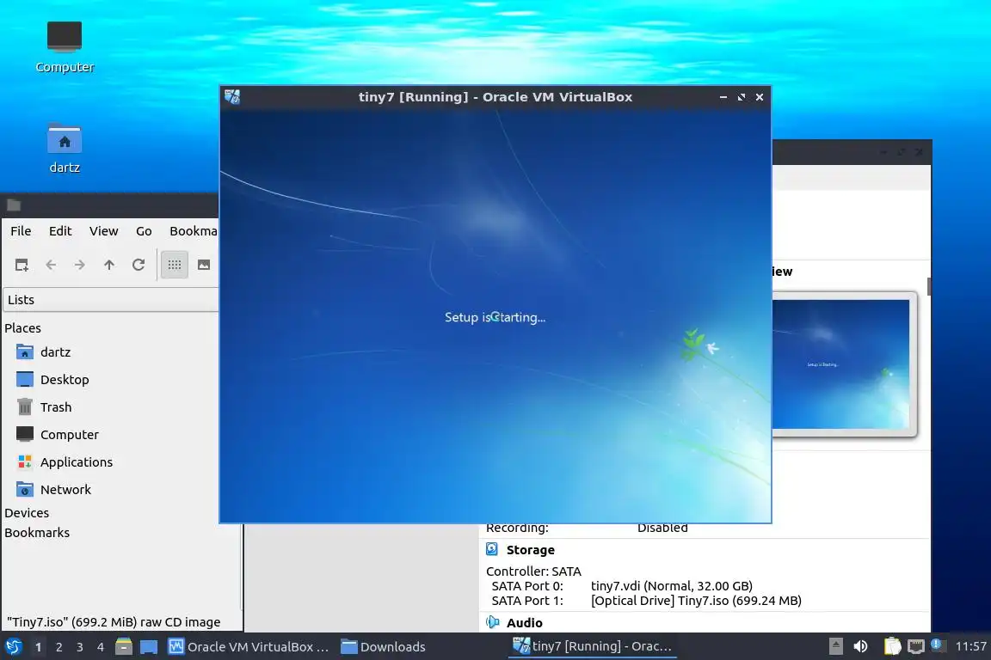Expand the Devices section in sidebar
The image size is (991, 660).
pyautogui.click(x=27, y=513)
